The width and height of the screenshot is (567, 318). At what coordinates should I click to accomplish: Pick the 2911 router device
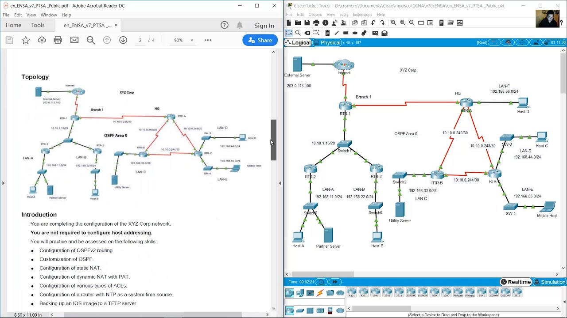(x=399, y=292)
